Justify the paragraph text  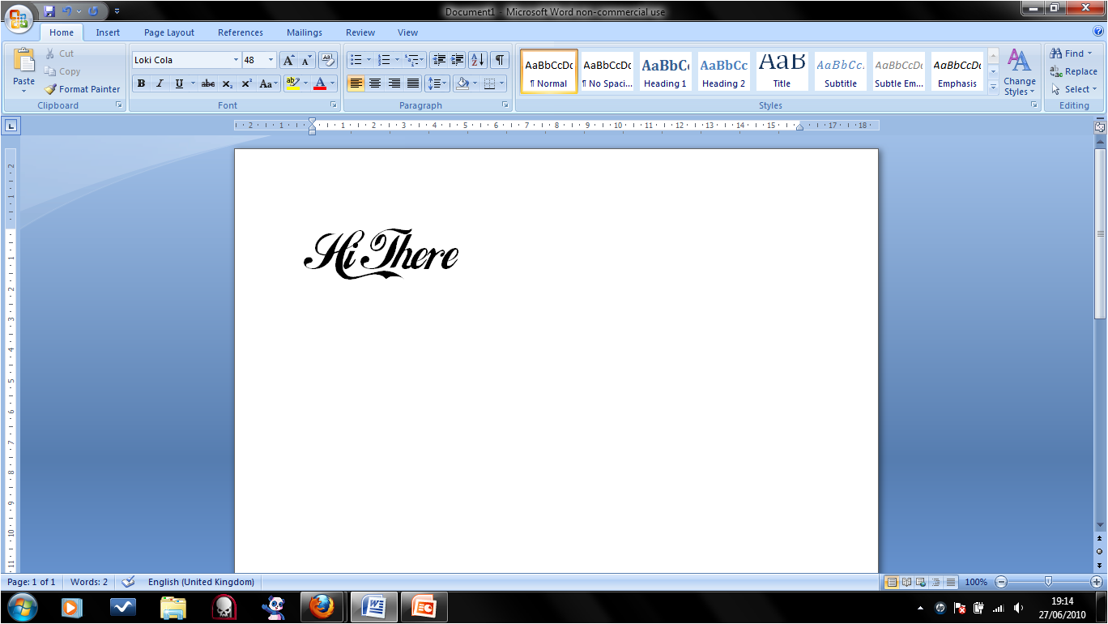coord(413,83)
